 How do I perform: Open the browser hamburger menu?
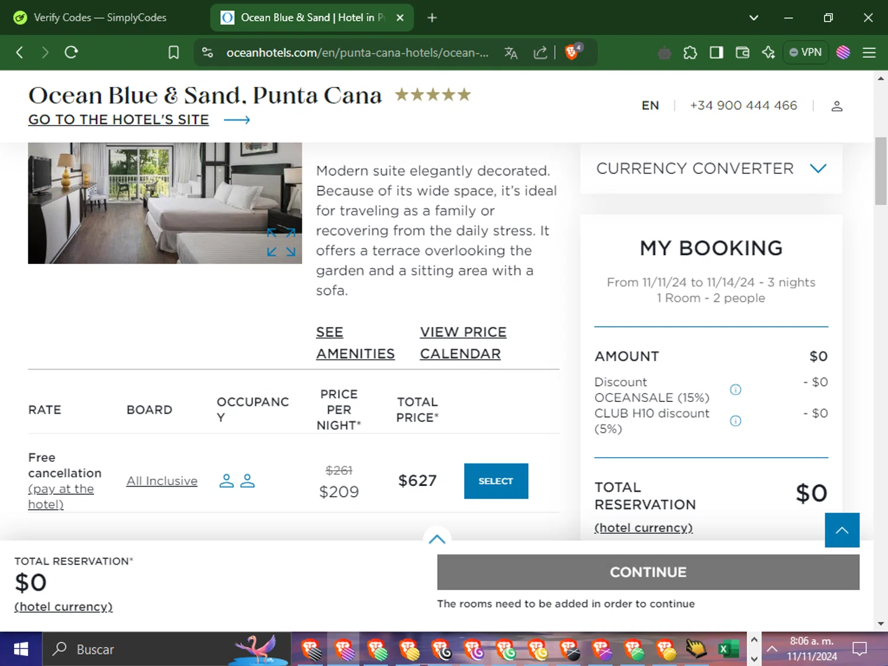coord(869,53)
